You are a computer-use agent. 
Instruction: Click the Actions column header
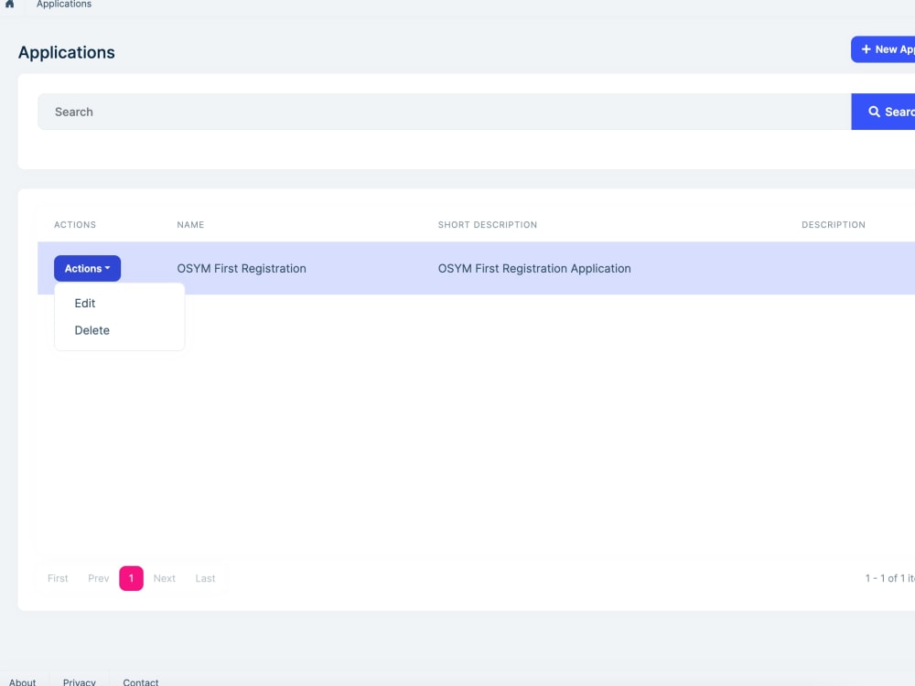coord(75,225)
